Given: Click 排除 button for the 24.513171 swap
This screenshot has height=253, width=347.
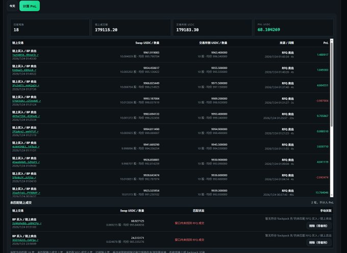Looking at the screenshot, I should click(x=318, y=243).
